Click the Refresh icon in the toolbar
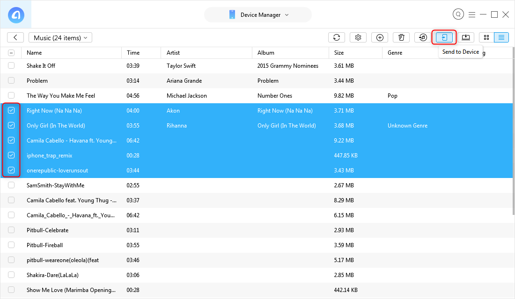Image resolution: width=515 pixels, height=299 pixels. point(336,38)
